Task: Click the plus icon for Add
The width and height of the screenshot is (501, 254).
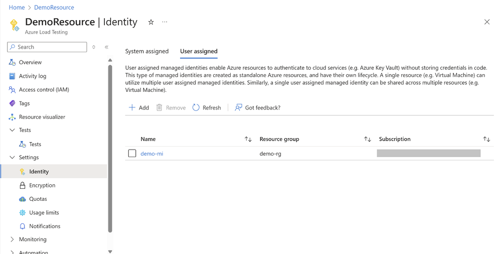Action: click(x=132, y=107)
